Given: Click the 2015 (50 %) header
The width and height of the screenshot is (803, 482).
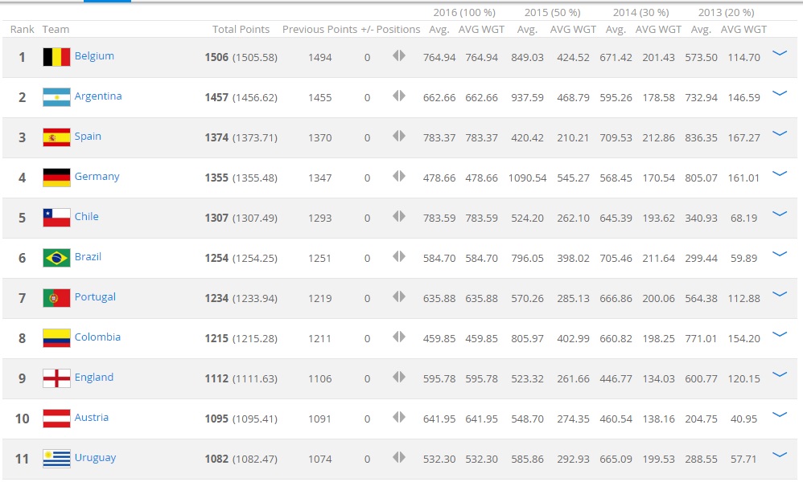Looking at the screenshot, I should (553, 12).
